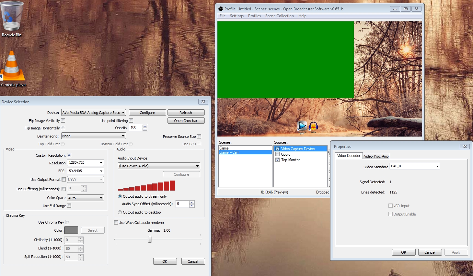Check Preserve Source Size
This screenshot has height=276, width=473.
199,137
